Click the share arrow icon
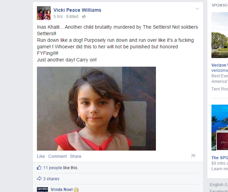 39,179
